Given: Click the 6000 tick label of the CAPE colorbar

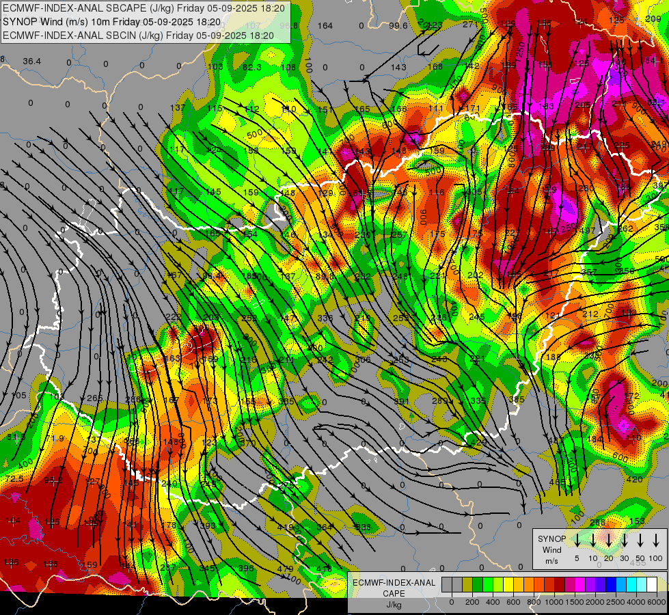Looking at the screenshot, I should click(x=657, y=602).
